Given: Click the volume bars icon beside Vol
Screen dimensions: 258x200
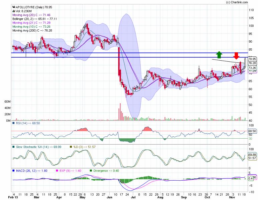Looking at the screenshot, I should (x=14, y=11).
